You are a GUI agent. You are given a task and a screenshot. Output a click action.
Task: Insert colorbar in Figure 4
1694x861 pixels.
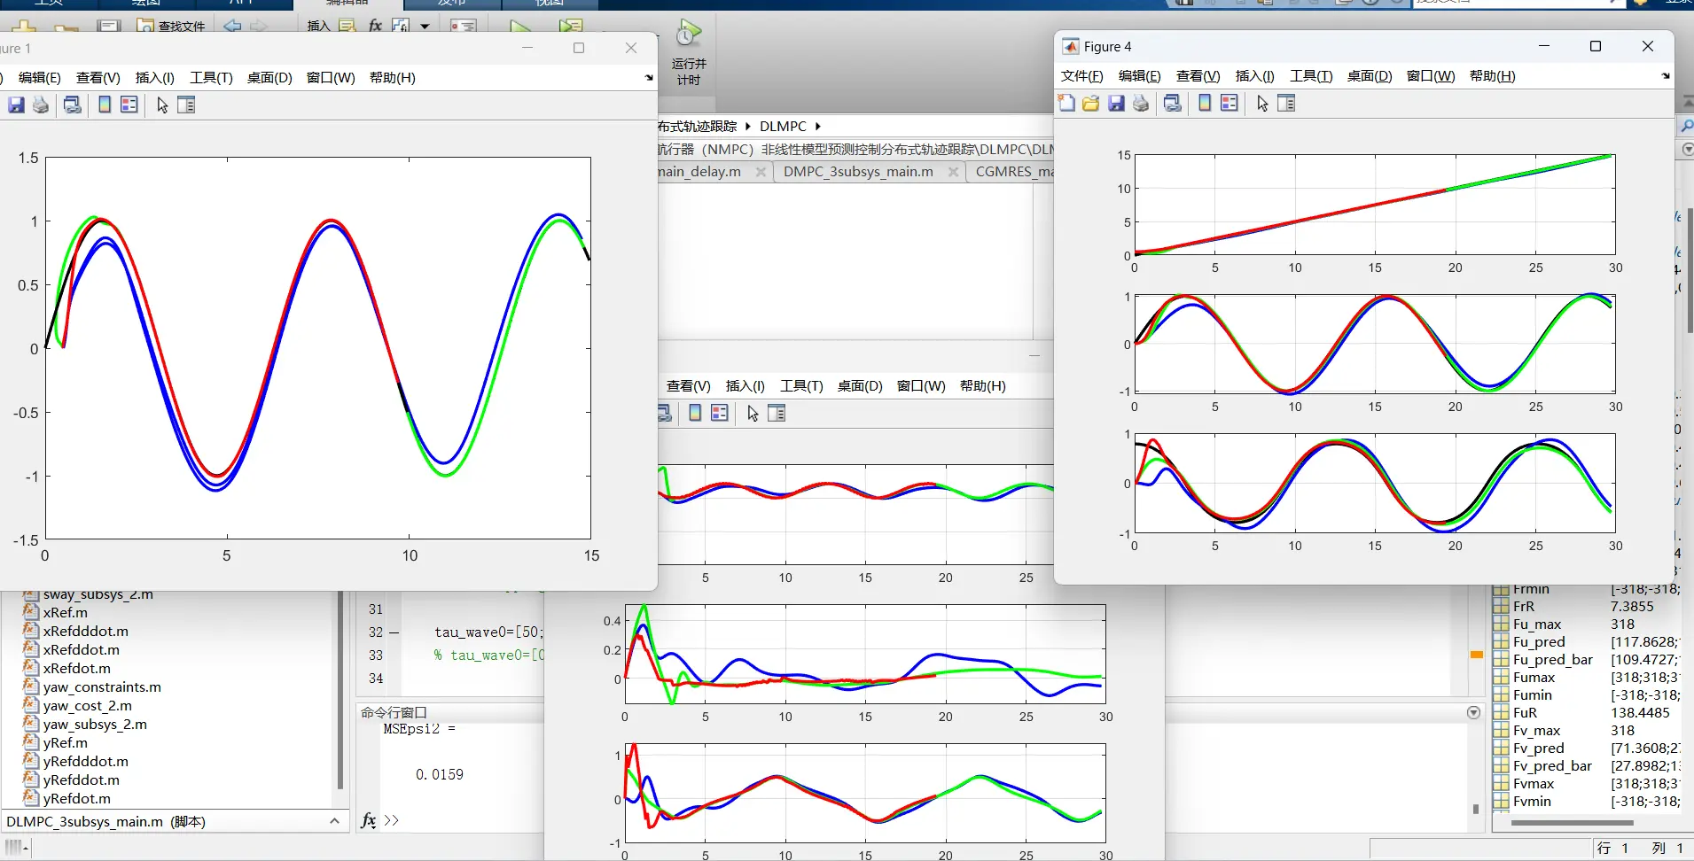coord(1205,104)
